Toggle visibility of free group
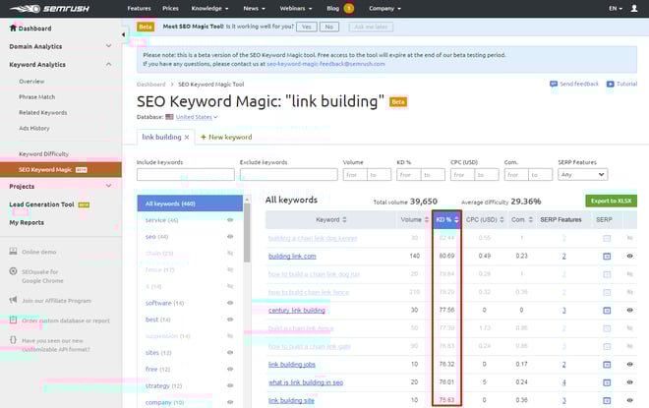This screenshot has width=649, height=408. pos(230,369)
